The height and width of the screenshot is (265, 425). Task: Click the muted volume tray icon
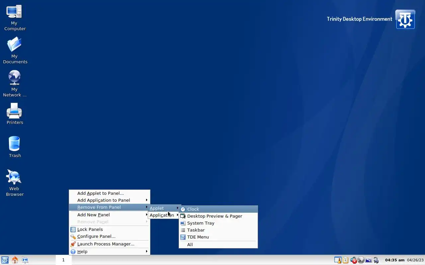point(354,260)
